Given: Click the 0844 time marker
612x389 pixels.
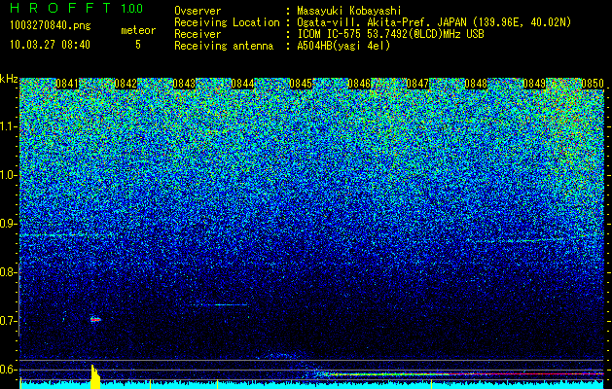Looking at the screenshot, I should [x=242, y=84].
